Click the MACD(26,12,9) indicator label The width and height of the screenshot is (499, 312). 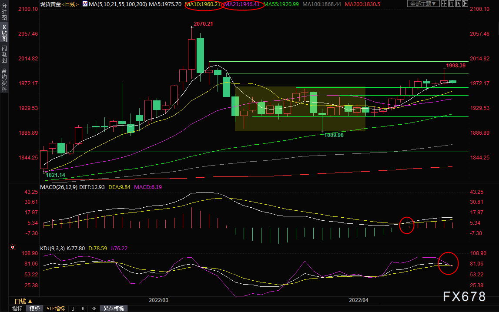[59, 187]
